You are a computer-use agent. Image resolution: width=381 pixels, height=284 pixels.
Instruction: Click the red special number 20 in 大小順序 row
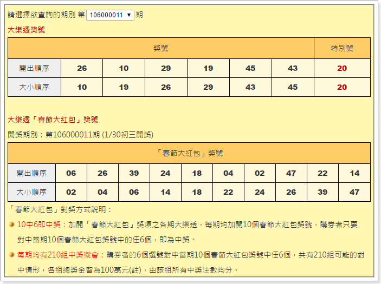(342, 87)
